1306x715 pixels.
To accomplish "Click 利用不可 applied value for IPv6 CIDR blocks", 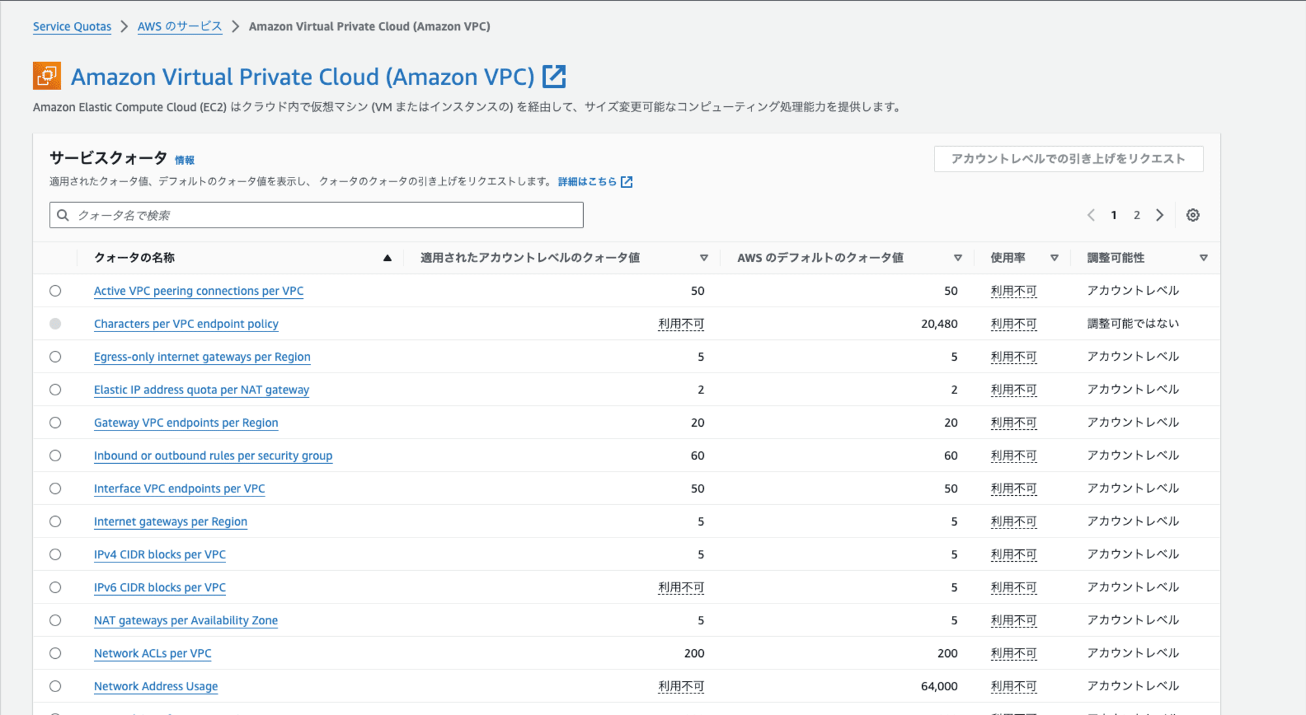I will coord(681,587).
